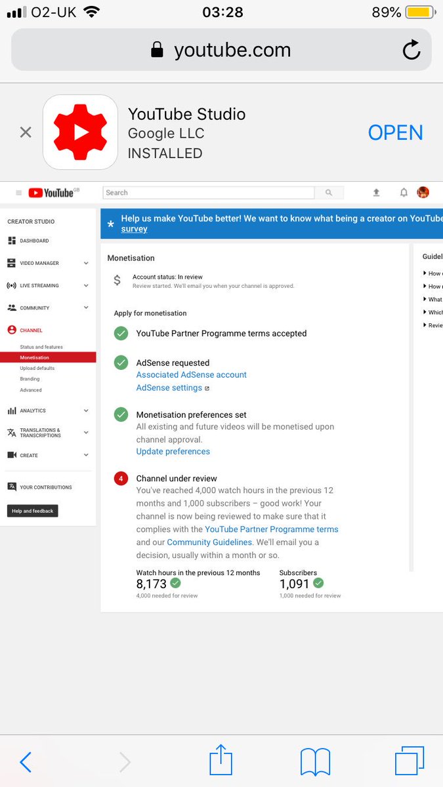Tap the Safari share icon
Image resolution: width=443 pixels, height=787 pixels.
(221, 760)
